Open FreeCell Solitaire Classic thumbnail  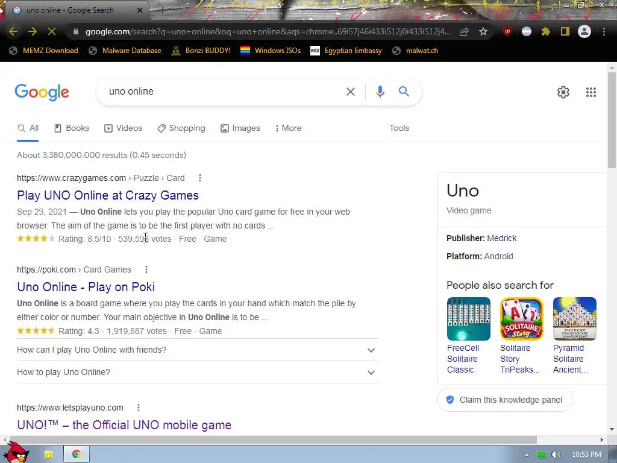[x=469, y=319]
